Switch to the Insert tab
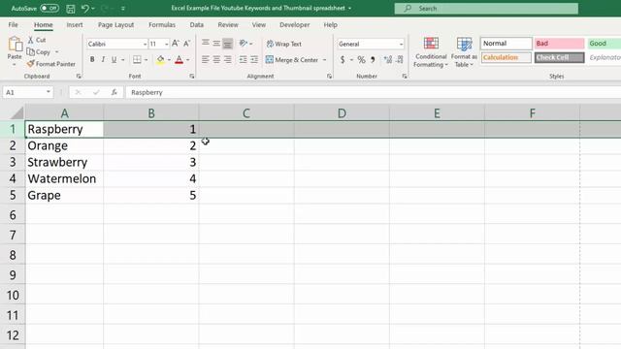The image size is (621, 349). click(75, 24)
